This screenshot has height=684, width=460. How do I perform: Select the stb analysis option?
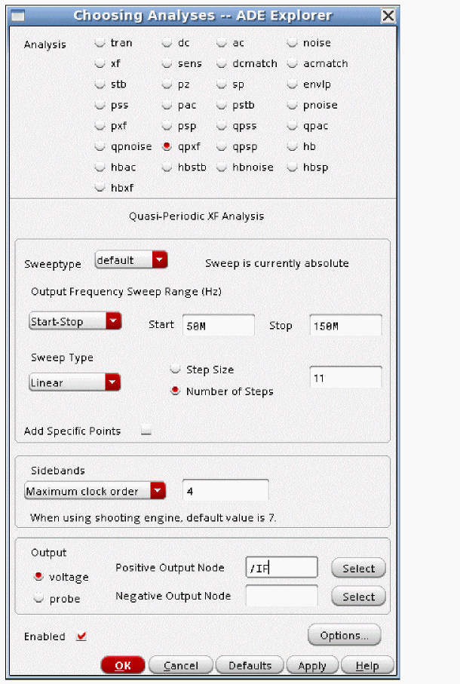point(100,84)
